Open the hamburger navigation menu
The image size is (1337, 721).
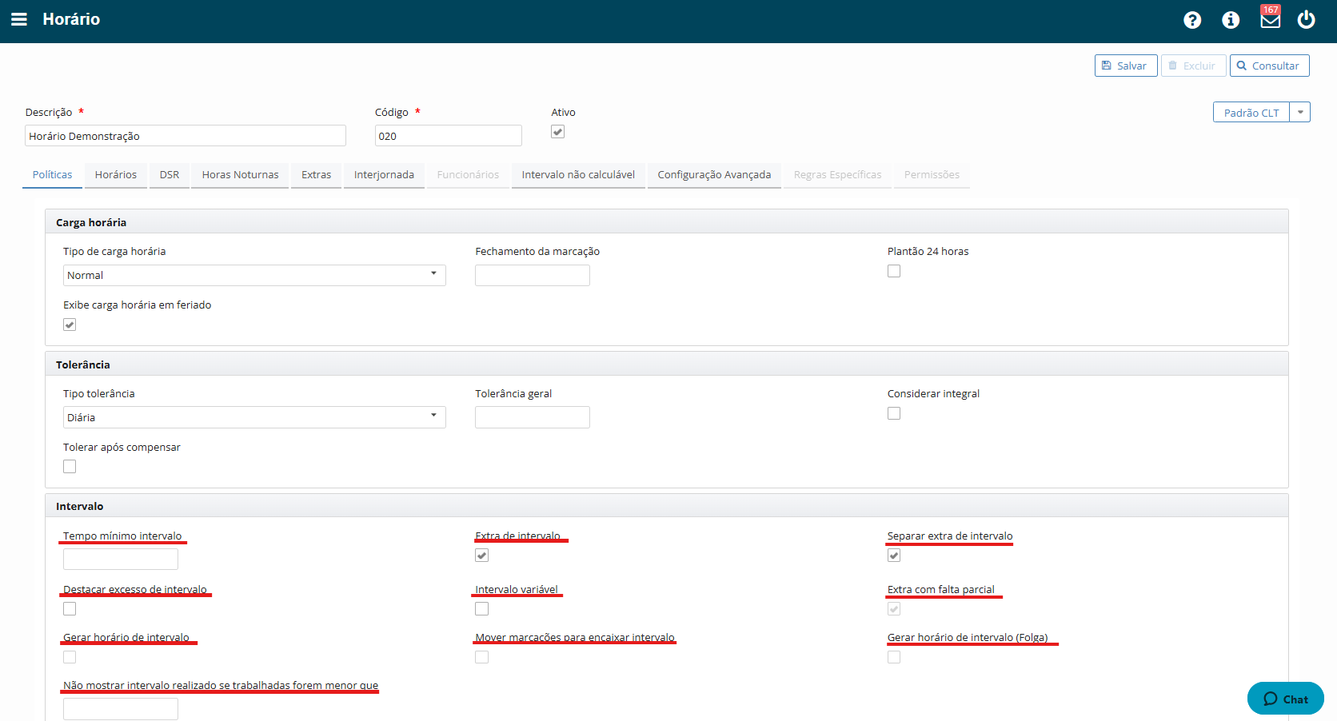click(x=19, y=19)
